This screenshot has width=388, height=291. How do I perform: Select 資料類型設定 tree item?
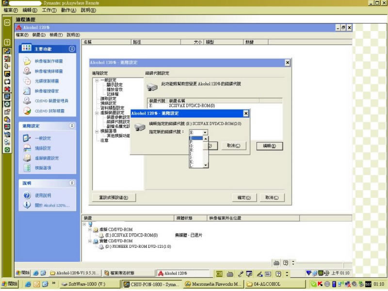[x=112, y=108]
